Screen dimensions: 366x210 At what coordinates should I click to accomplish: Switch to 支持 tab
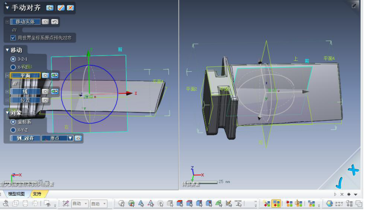point(37,194)
